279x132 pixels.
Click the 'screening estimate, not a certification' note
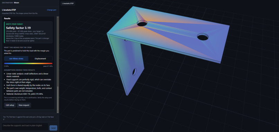[28, 98]
